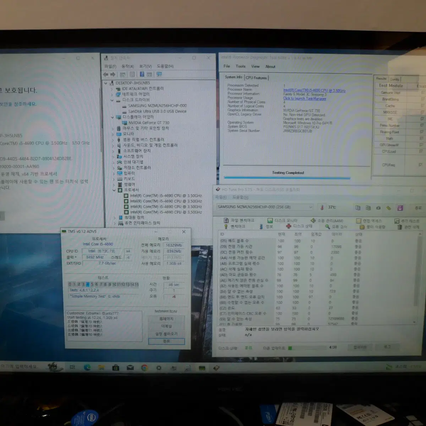
Task: Click the 종료 button in TM5 window
Action: click(166, 341)
